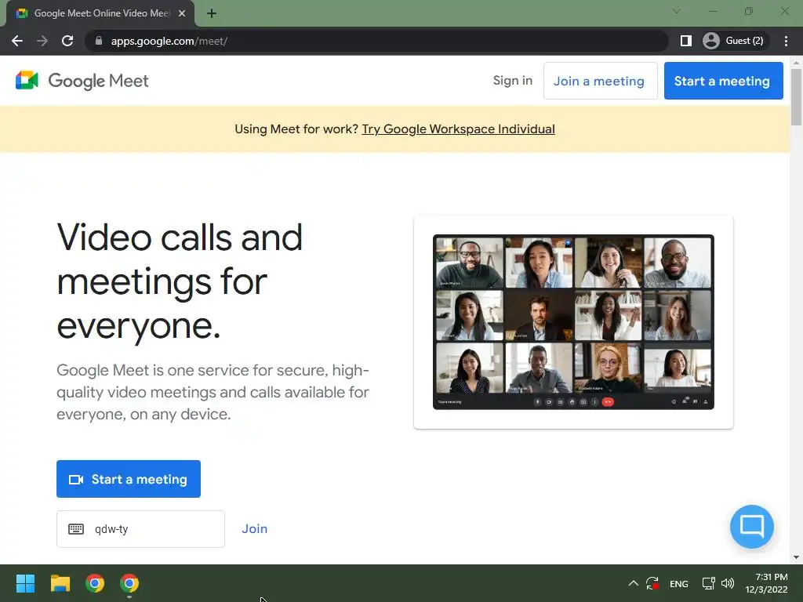Screen dimensions: 803x602
Task: Click the meeting code input field
Action: (140, 529)
